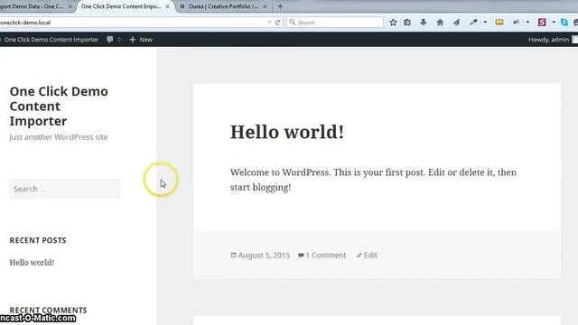The image size is (578, 325).
Task: Click the Skype toolbar icon
Action: pos(564,23)
